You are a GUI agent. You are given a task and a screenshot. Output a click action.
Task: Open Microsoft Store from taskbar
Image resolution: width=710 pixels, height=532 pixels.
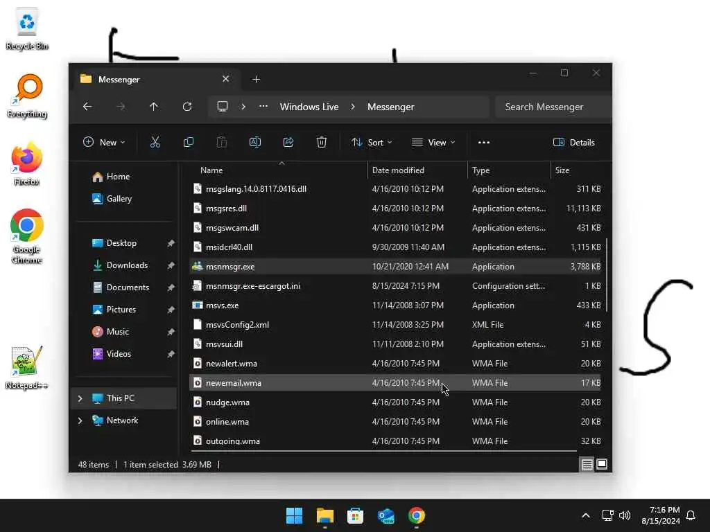(356, 515)
